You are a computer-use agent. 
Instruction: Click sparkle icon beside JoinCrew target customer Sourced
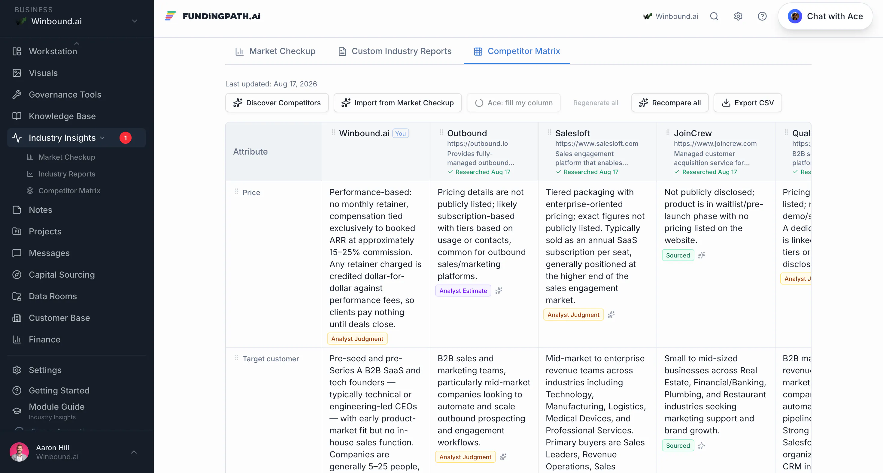pos(702,445)
